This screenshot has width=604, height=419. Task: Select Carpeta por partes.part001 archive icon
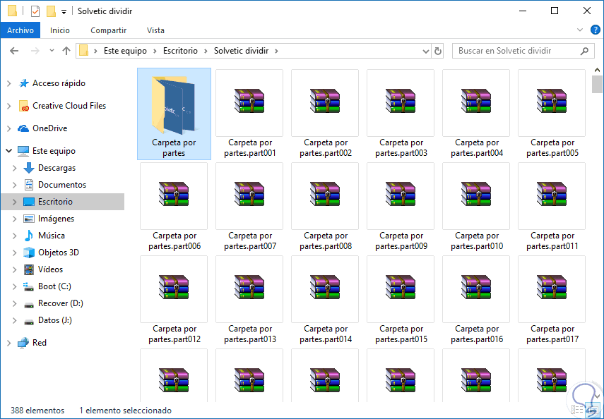(x=249, y=101)
